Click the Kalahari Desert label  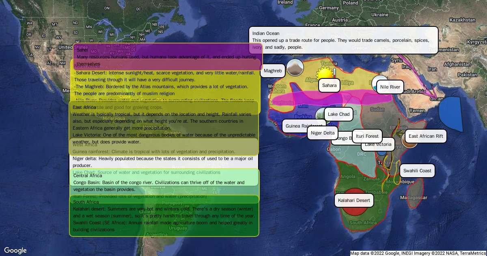[x=354, y=200]
